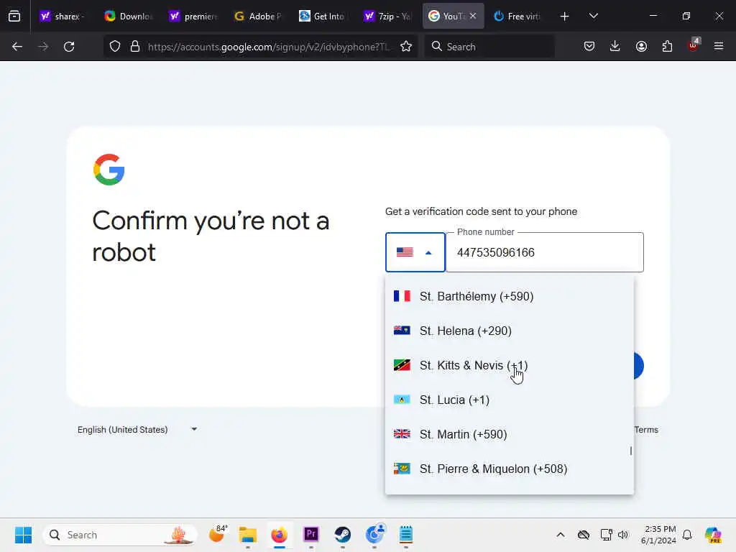Switch to the Get Into tab

(x=323, y=17)
